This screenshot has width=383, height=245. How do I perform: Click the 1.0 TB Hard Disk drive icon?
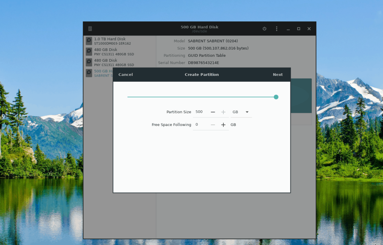click(89, 41)
